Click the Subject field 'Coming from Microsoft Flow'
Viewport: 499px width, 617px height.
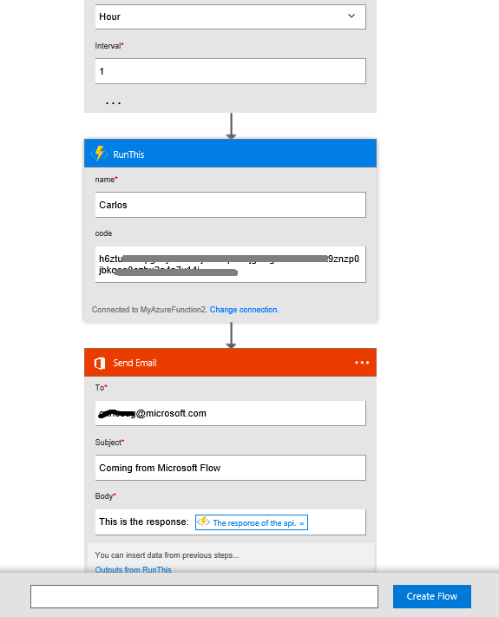tap(230, 468)
